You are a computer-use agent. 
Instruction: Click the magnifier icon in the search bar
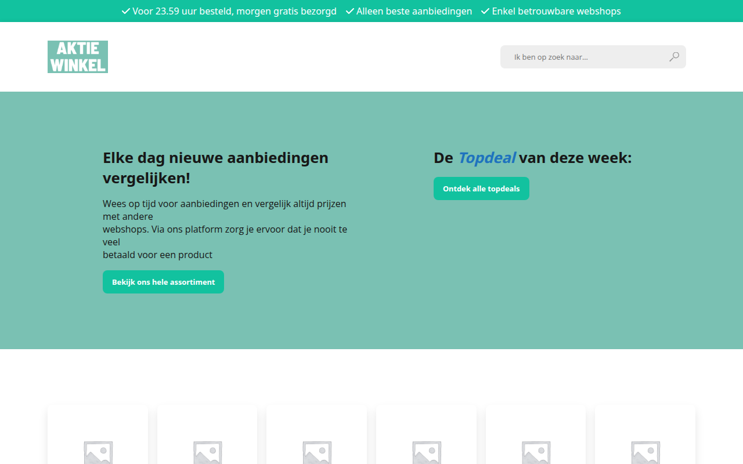click(674, 57)
